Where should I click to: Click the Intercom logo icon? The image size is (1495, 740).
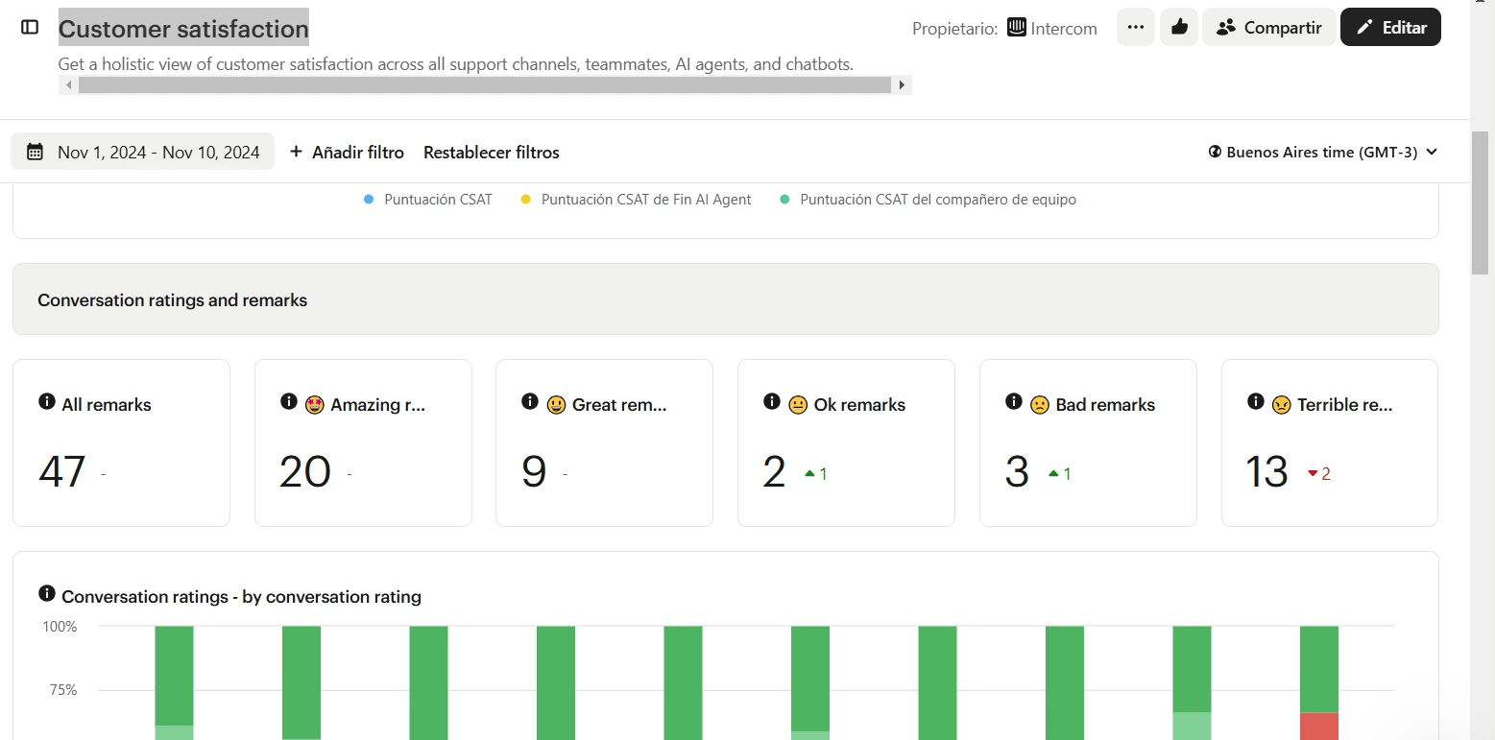(1017, 28)
